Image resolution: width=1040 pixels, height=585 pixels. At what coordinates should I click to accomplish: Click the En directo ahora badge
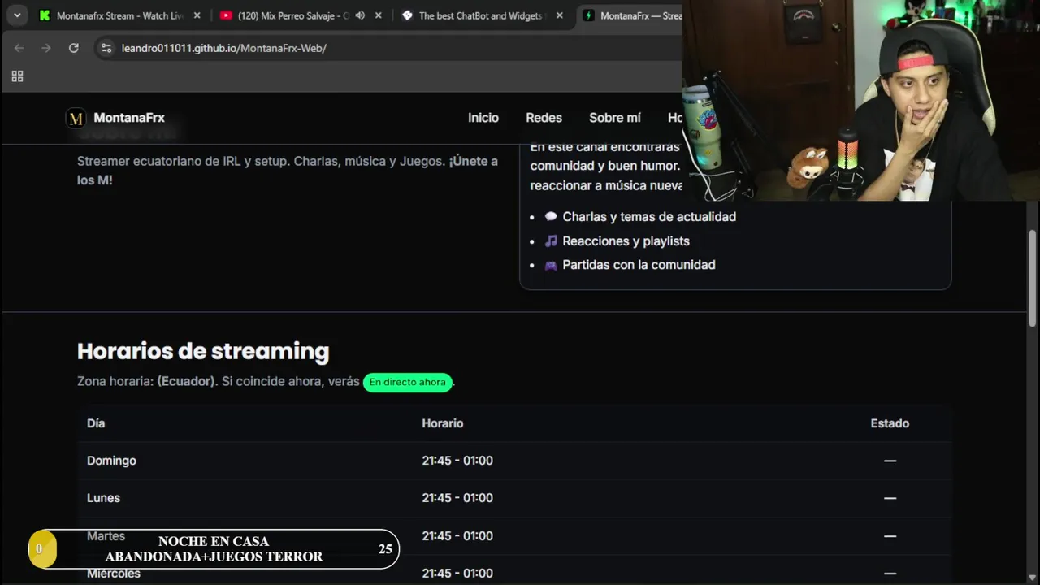click(407, 382)
